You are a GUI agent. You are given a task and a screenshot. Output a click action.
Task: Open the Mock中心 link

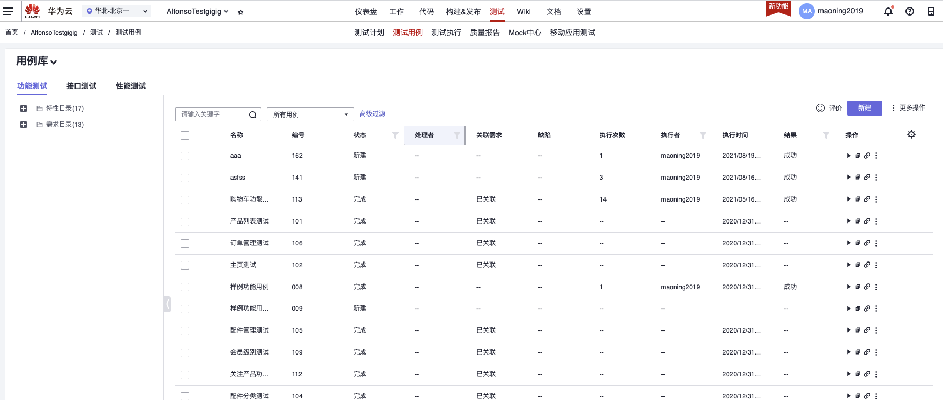[525, 33]
